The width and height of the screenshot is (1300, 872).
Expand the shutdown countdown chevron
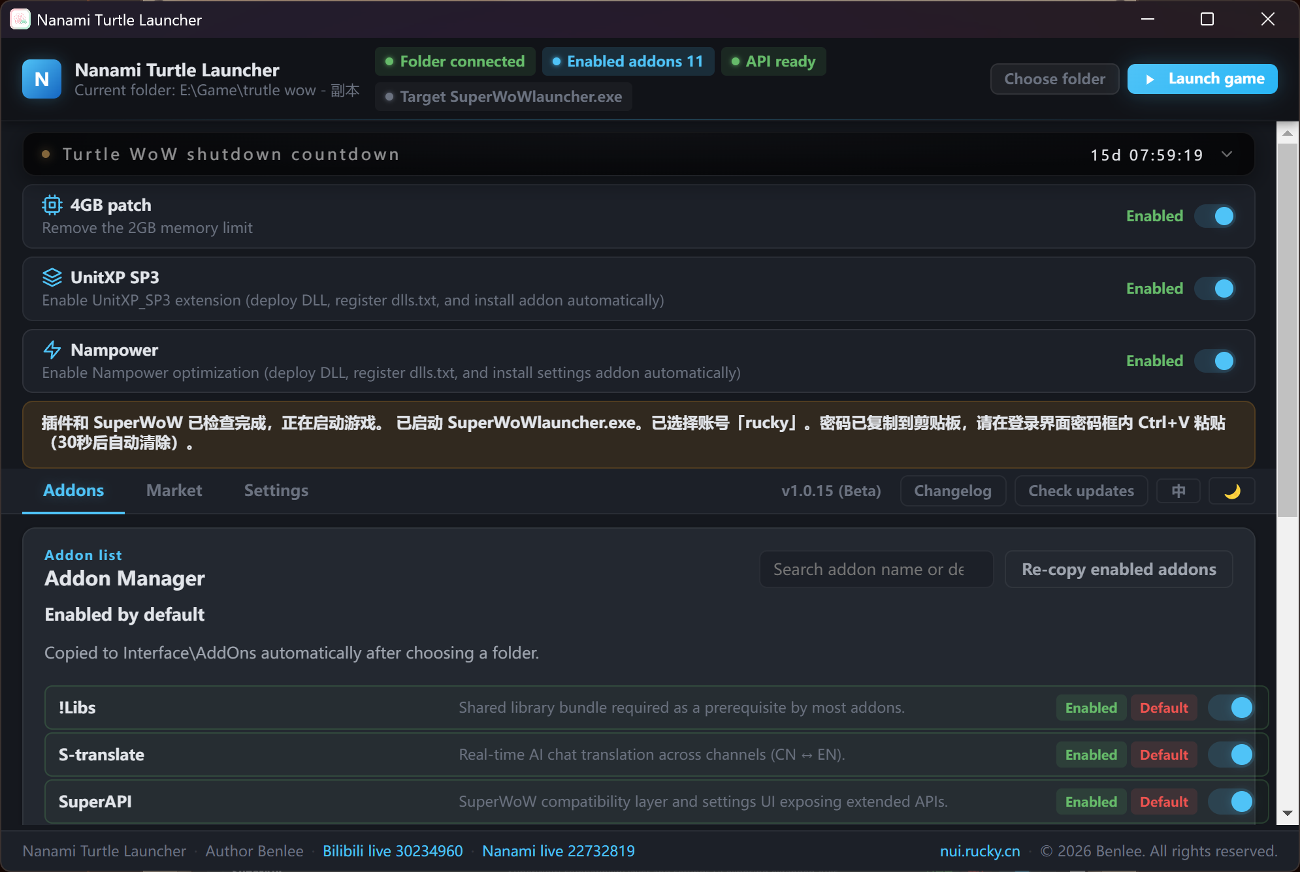(1227, 155)
